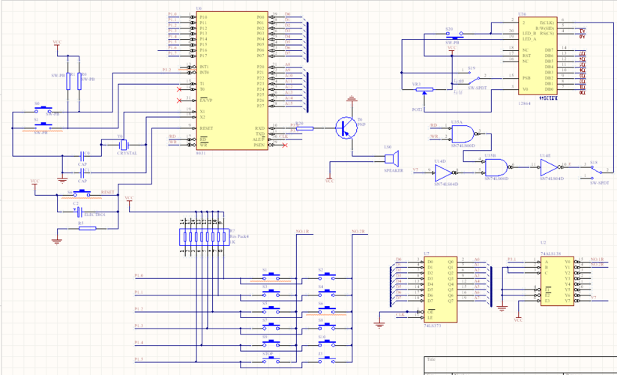This screenshot has width=617, height=375.
Task: Click the Title field in title block
Action: click(431, 359)
